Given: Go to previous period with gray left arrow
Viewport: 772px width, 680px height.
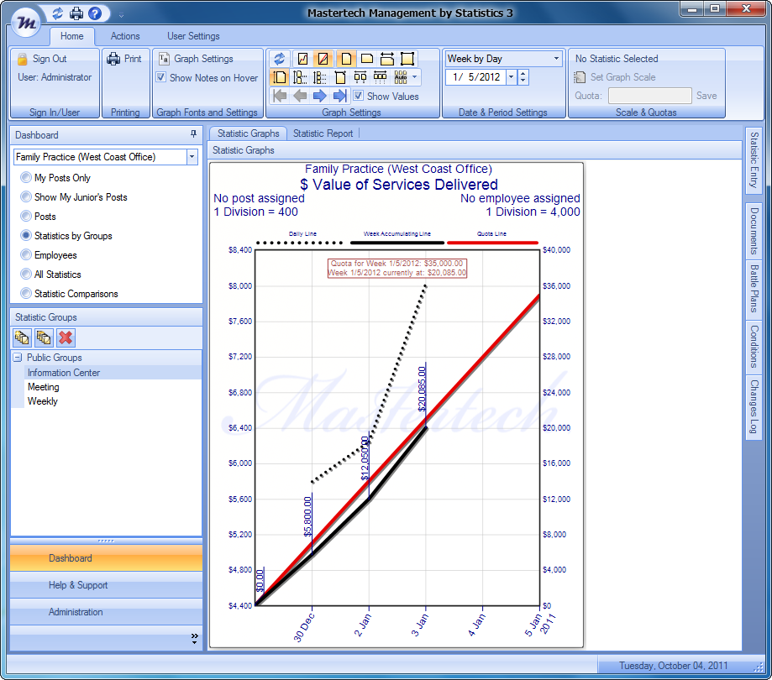Looking at the screenshot, I should coord(300,96).
